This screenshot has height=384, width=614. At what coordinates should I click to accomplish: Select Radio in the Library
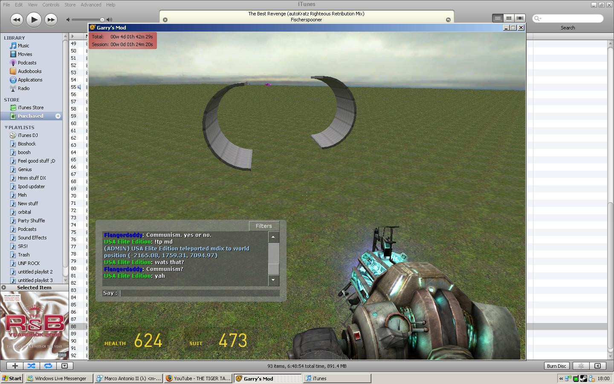click(x=23, y=88)
